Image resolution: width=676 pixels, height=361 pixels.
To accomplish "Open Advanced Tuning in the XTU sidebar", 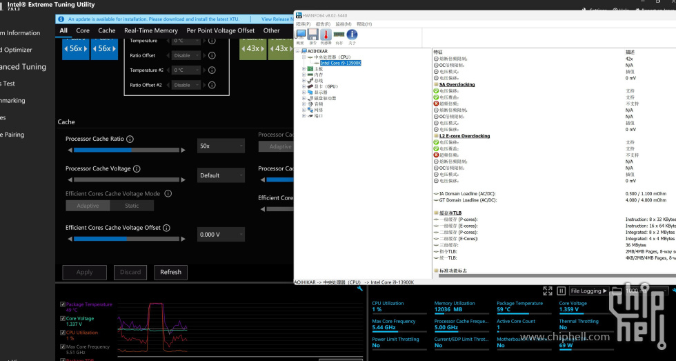I will 23,67.
